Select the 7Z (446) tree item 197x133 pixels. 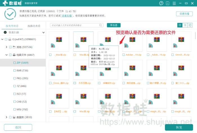(x=23, y=86)
